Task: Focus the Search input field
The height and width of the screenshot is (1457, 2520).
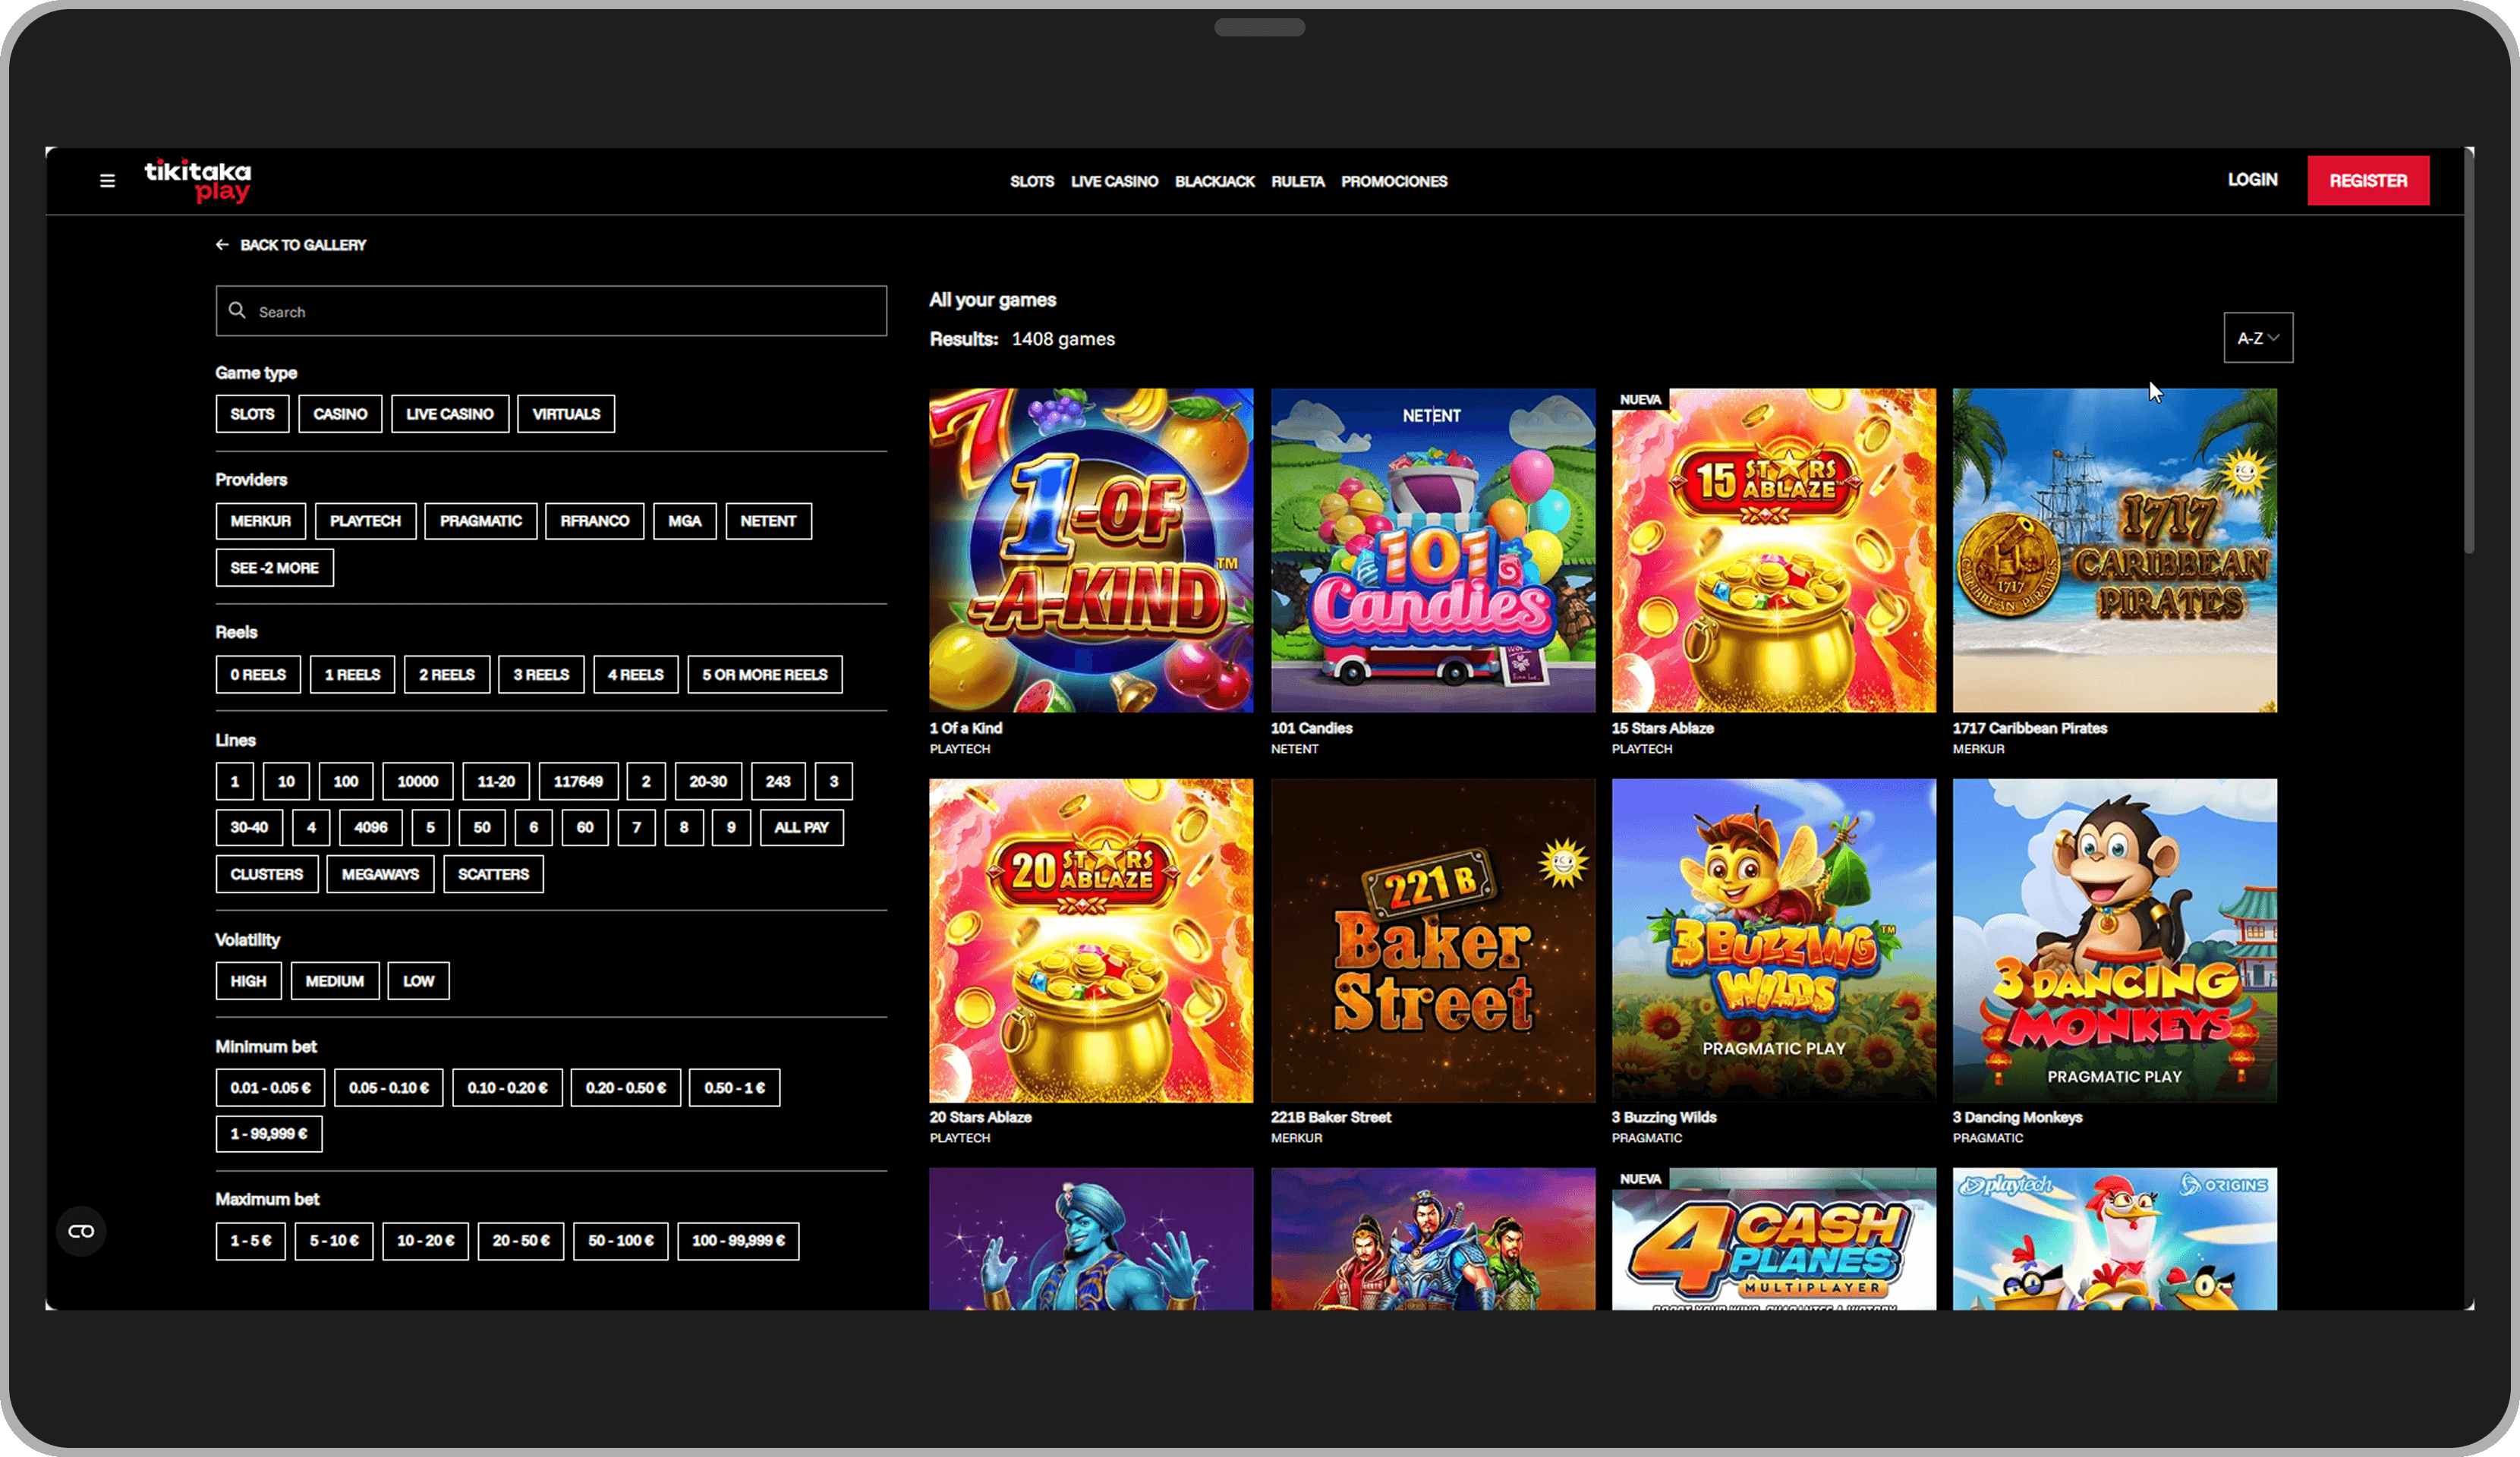Action: [x=551, y=311]
